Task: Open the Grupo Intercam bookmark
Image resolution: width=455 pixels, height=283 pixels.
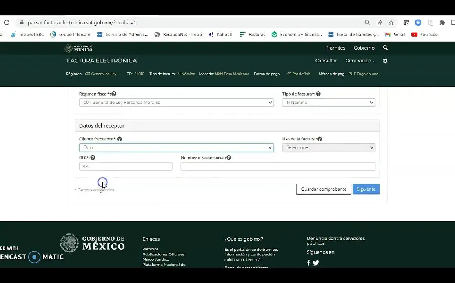Action: [70, 34]
